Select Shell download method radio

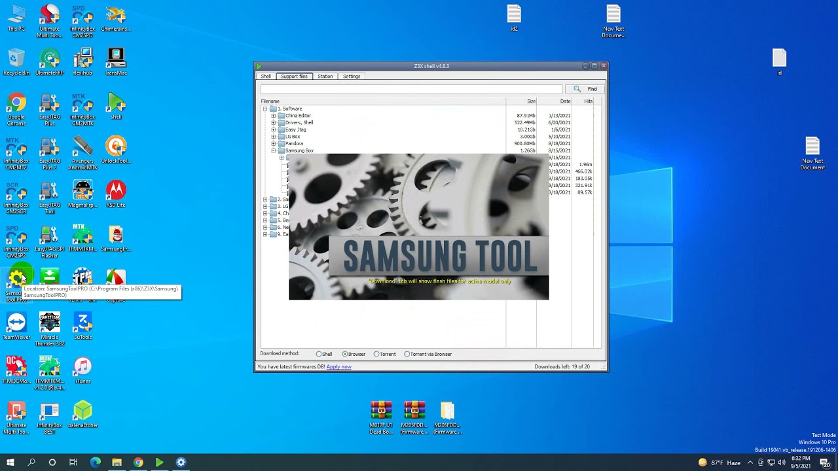tap(319, 354)
